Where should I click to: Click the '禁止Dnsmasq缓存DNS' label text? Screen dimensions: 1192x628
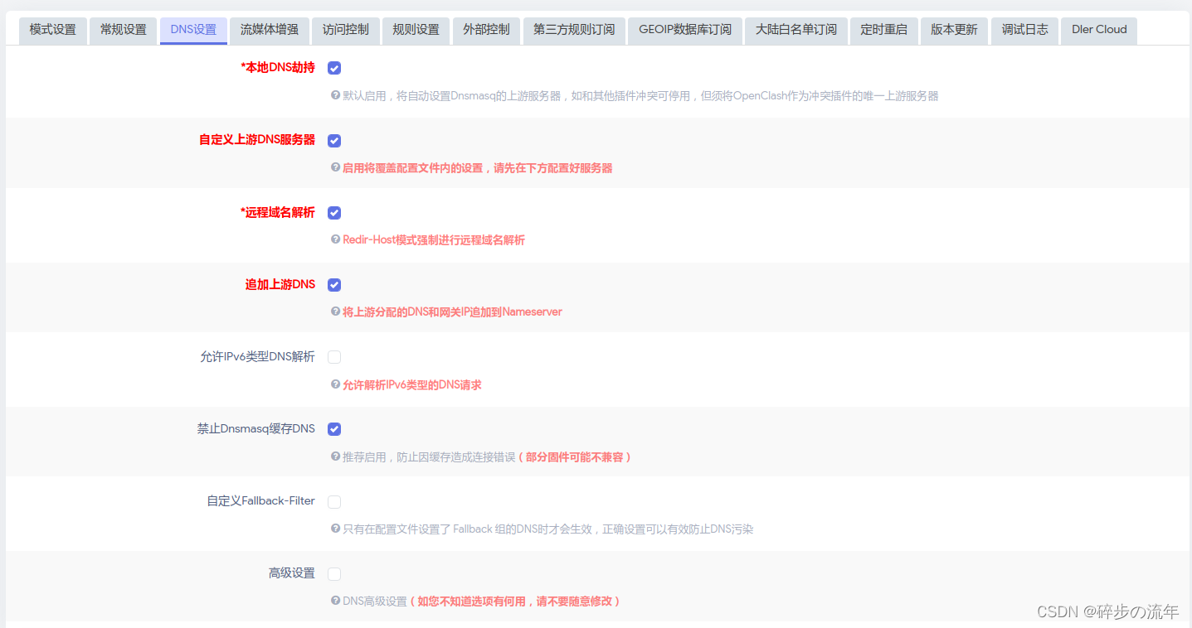(256, 429)
